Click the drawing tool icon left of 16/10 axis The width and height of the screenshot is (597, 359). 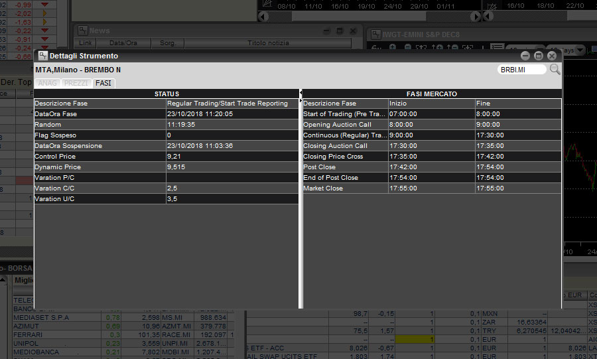point(492,6)
